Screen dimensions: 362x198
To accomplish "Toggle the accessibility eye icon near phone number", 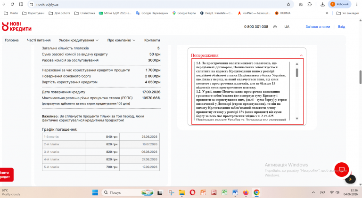I will tap(275, 27).
